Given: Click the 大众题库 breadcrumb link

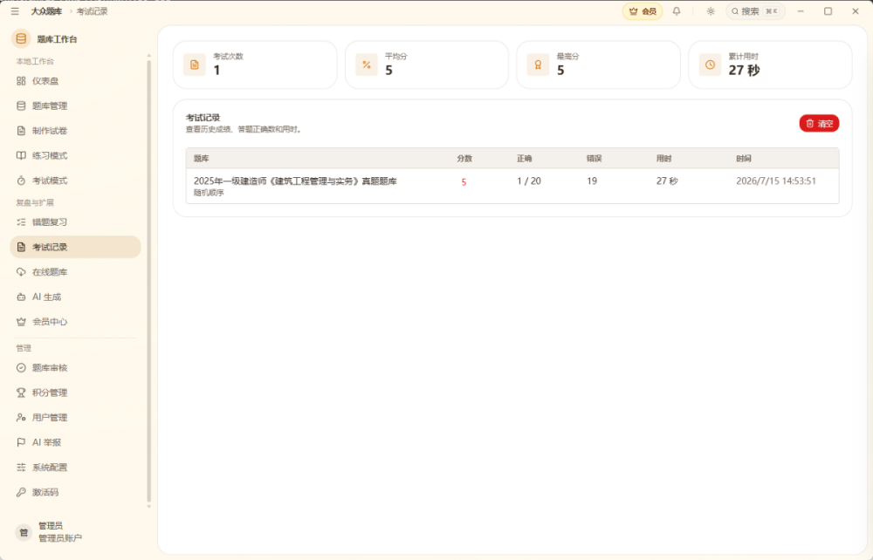Looking at the screenshot, I should (46, 11).
